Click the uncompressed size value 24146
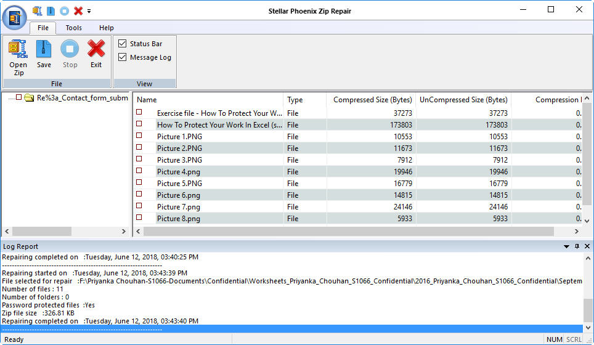 (498, 207)
